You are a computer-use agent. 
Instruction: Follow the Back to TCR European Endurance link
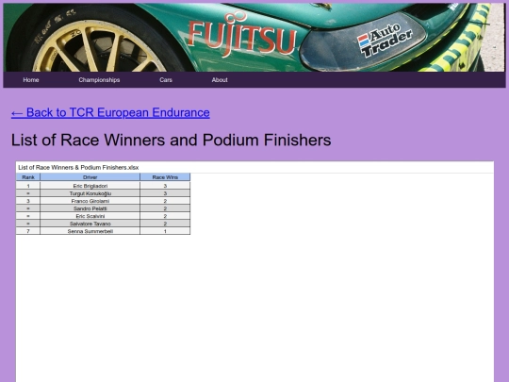pos(110,113)
